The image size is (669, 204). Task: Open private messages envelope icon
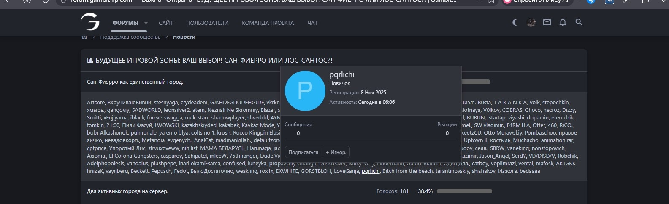(x=547, y=23)
